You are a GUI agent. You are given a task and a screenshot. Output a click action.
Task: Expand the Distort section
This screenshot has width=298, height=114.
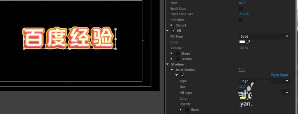tap(171, 25)
